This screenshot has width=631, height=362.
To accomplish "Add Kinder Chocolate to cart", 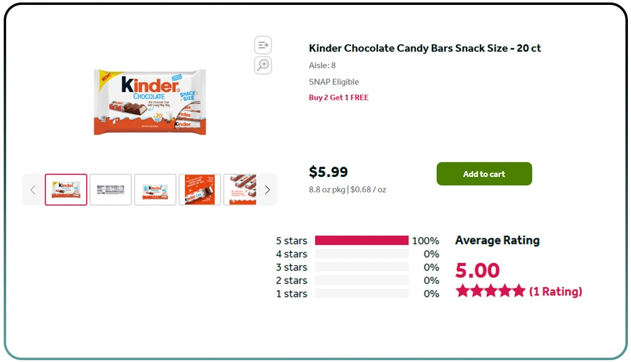I will pyautogui.click(x=484, y=174).
